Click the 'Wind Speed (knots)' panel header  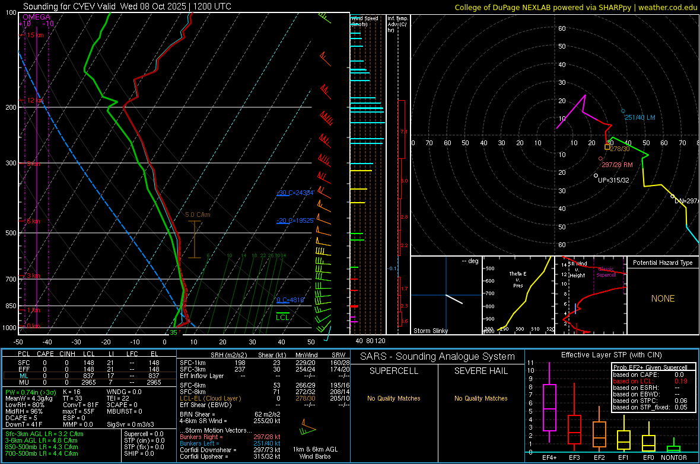pyautogui.click(x=364, y=21)
